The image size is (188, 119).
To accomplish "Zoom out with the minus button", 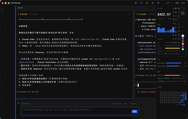I will coord(163,3).
